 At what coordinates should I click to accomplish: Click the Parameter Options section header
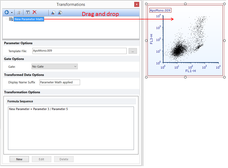pyautogui.click(x=18, y=43)
